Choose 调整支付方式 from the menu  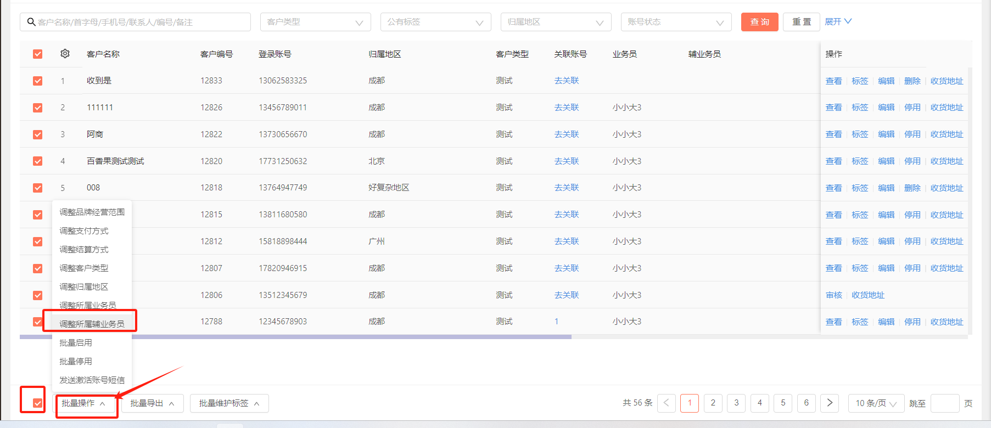92,230
